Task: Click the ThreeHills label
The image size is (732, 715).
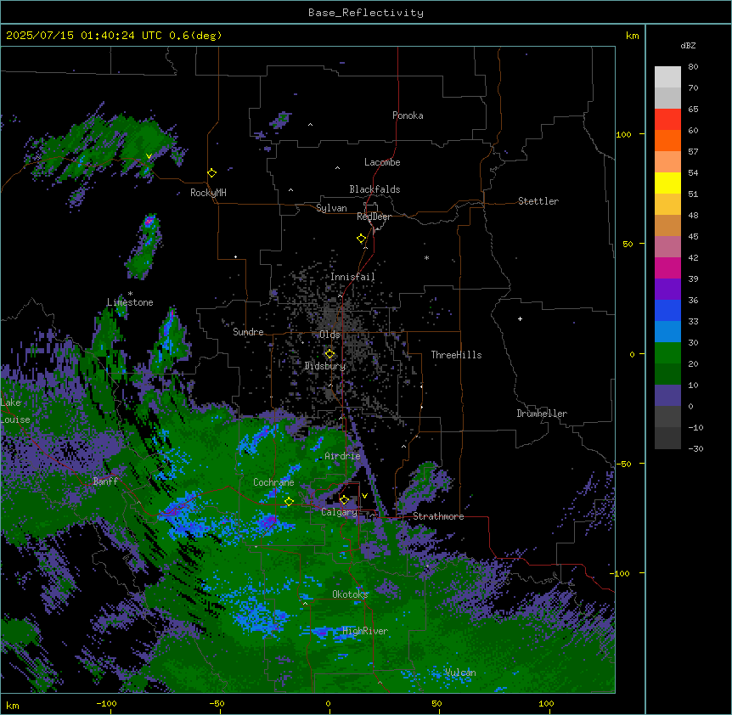Action: coord(456,355)
